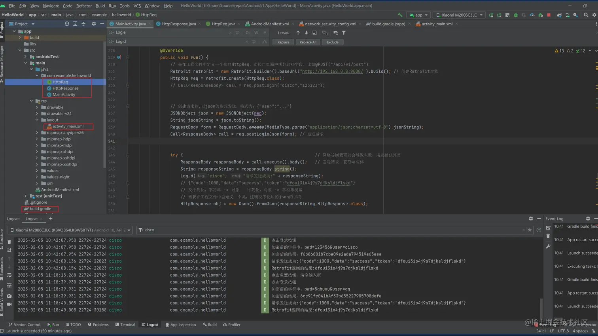Image resolution: width=598 pixels, height=336 pixels.
Task: Start screen recording from the Logcat sidebar
Action: tap(9, 304)
